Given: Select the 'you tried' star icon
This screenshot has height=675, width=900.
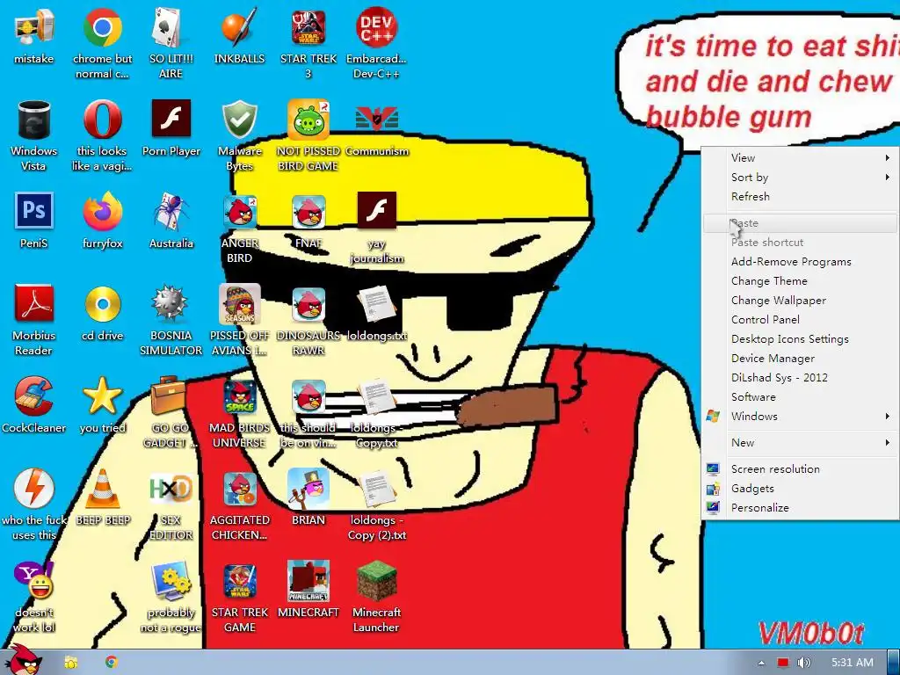Looking at the screenshot, I should tap(102, 406).
